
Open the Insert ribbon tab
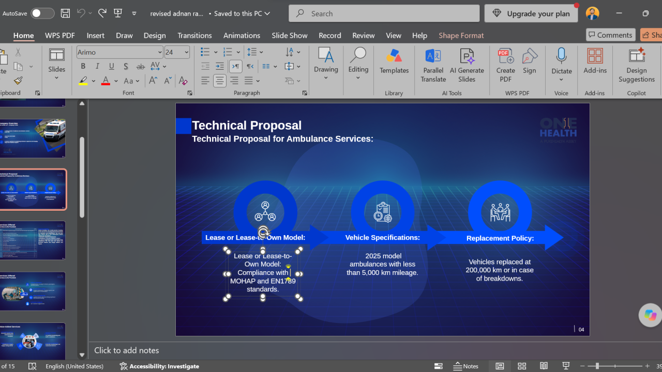tap(96, 35)
